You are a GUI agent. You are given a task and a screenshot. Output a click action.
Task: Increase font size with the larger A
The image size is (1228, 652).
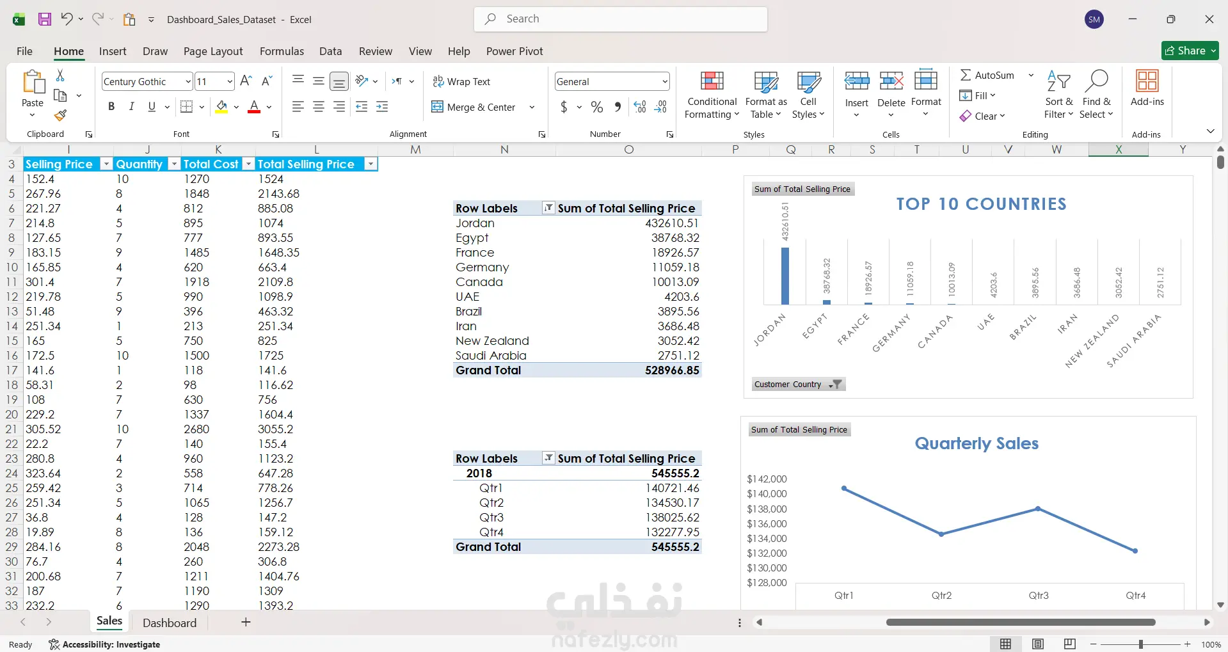[246, 81]
